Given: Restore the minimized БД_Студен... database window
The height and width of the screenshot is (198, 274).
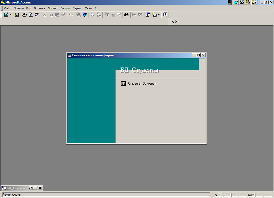Looking at the screenshot, I should [31, 188].
